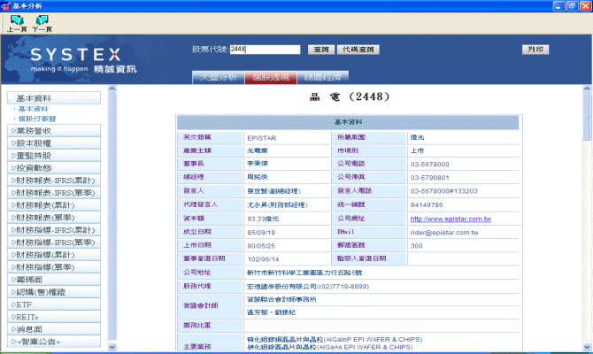Image resolution: width=593 pixels, height=354 pixels.
Task: Click sidebar scrollbar down arrow
Action: [x=112, y=346]
